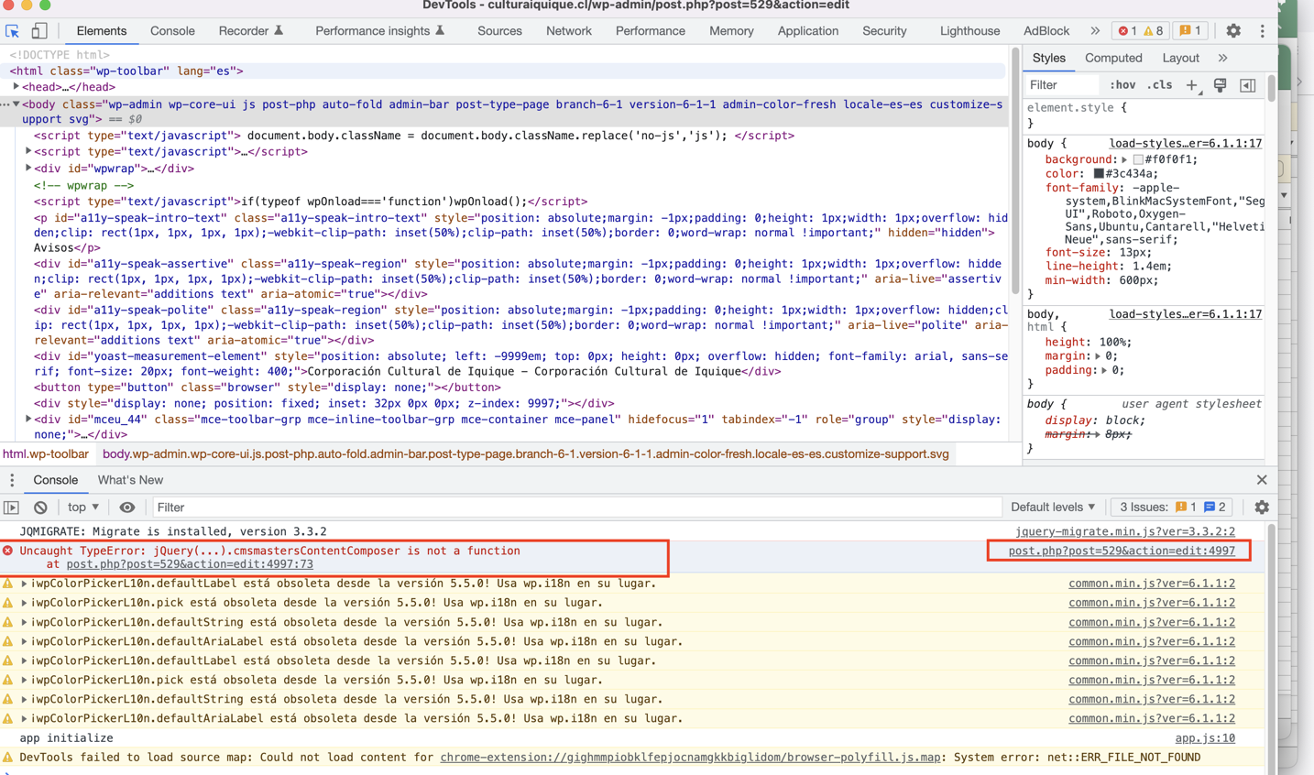Open the Recorder tab

point(250,31)
